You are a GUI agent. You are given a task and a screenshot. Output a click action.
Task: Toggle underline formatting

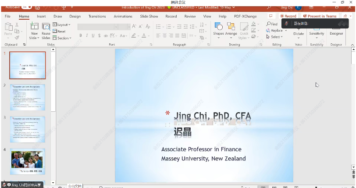pos(93,35)
